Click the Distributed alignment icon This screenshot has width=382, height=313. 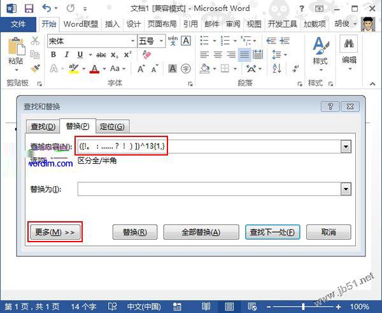(x=258, y=55)
